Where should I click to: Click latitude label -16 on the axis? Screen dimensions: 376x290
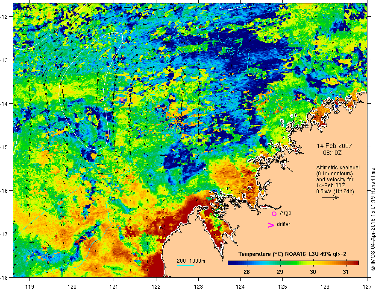pos(5,191)
